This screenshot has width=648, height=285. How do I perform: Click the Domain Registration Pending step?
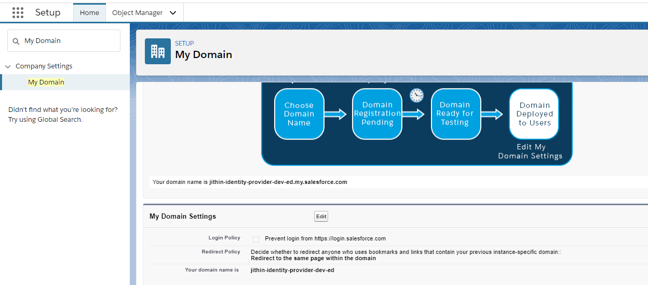click(x=377, y=114)
